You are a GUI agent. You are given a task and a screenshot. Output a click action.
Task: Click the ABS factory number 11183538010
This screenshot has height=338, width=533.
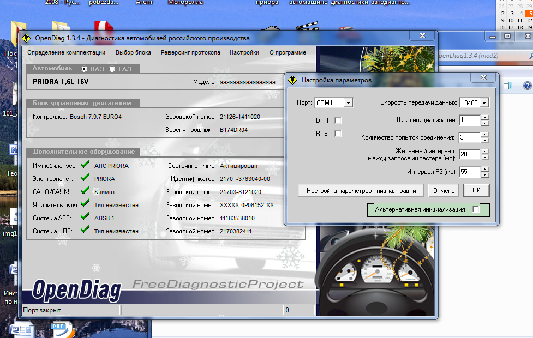click(237, 218)
